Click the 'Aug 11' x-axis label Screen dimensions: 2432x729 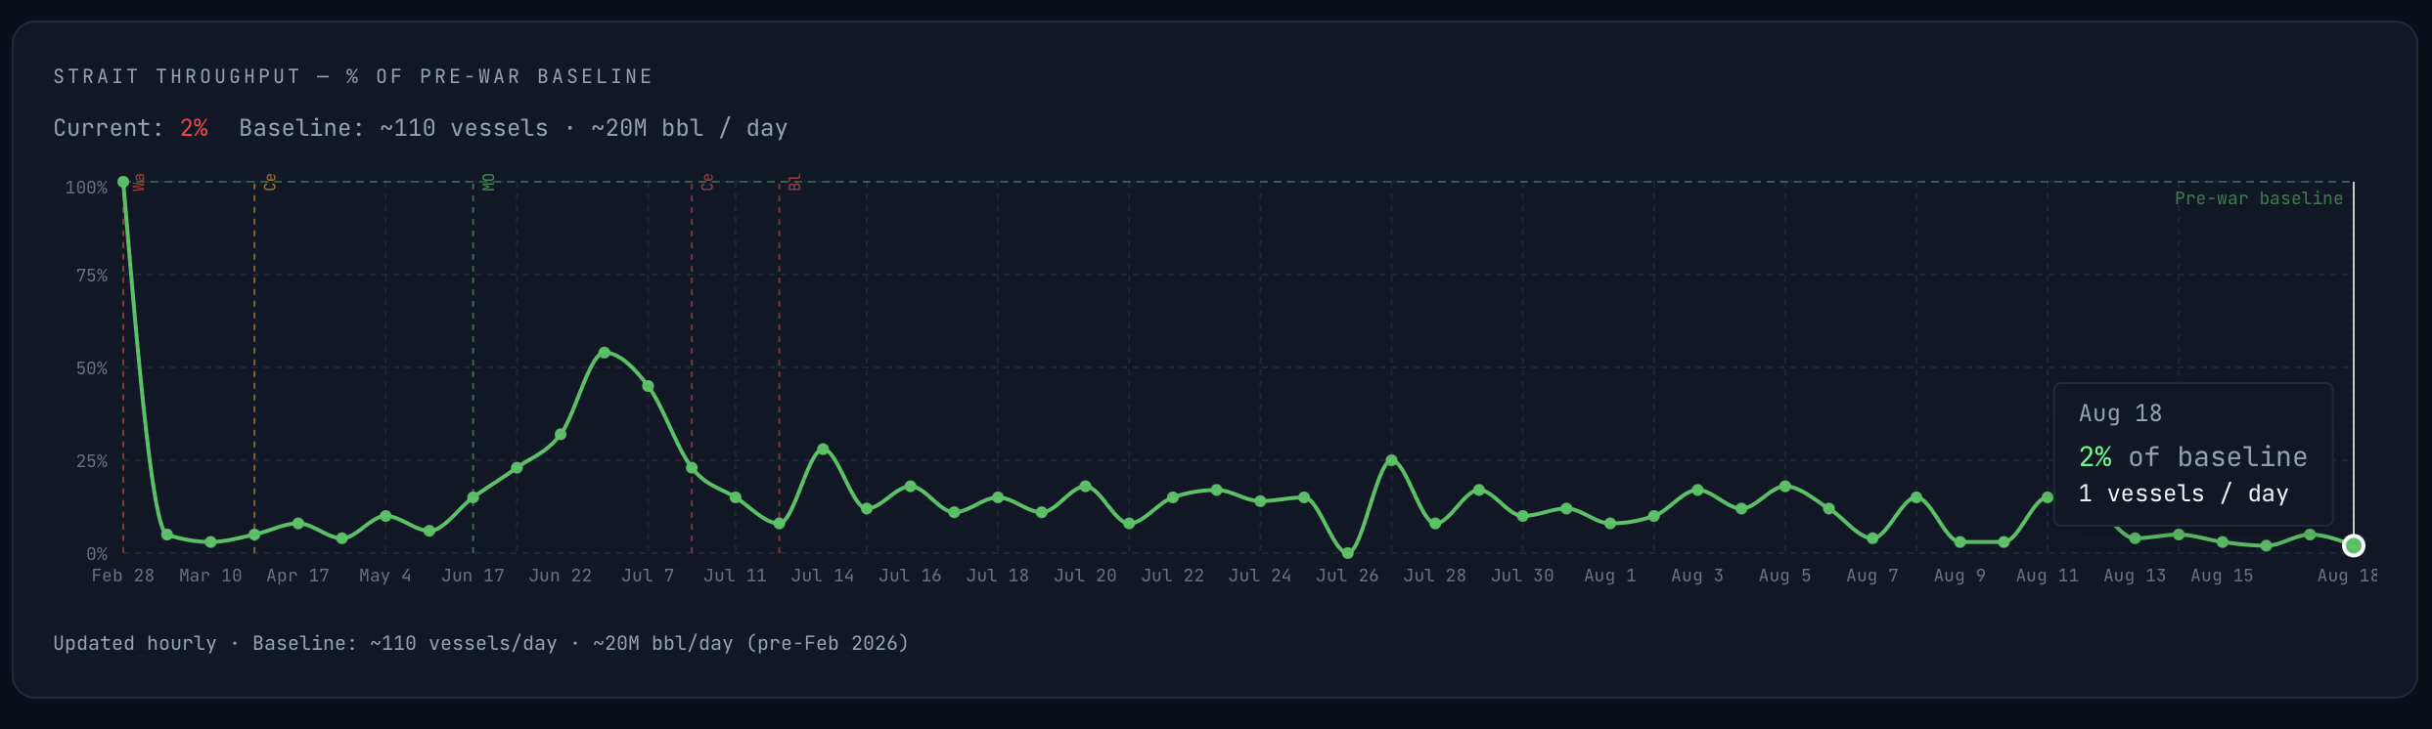coord(2048,576)
